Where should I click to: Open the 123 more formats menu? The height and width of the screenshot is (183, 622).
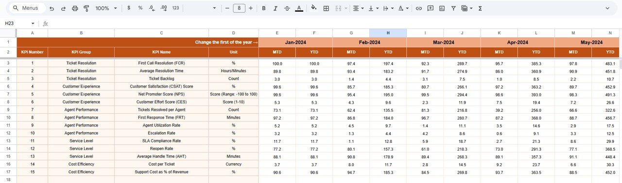click(x=175, y=8)
